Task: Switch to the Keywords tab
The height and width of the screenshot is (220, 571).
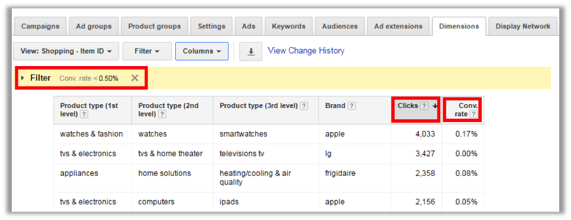Action: coord(289,26)
